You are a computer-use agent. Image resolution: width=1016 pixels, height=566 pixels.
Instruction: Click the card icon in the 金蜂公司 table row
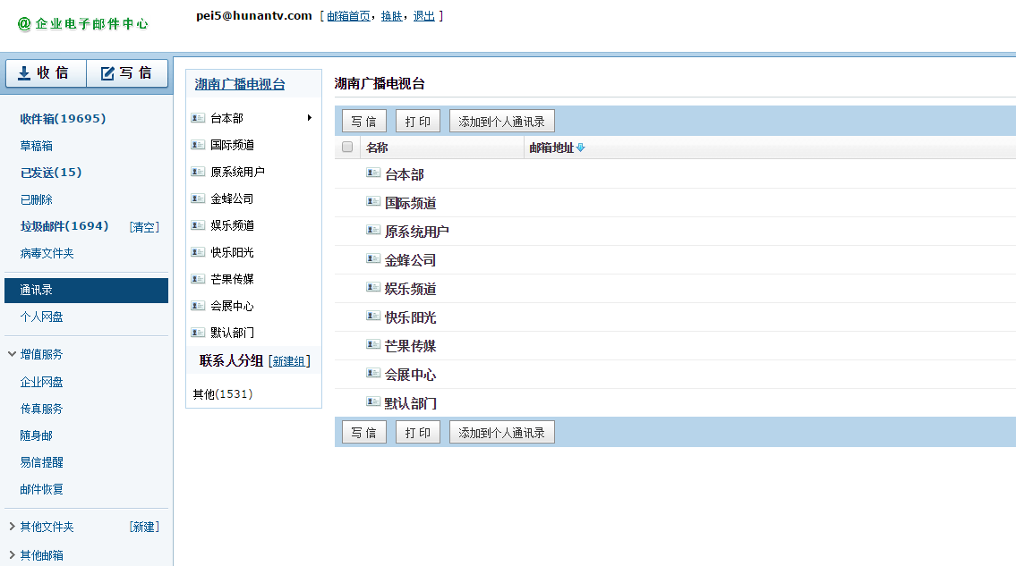pyautogui.click(x=373, y=258)
